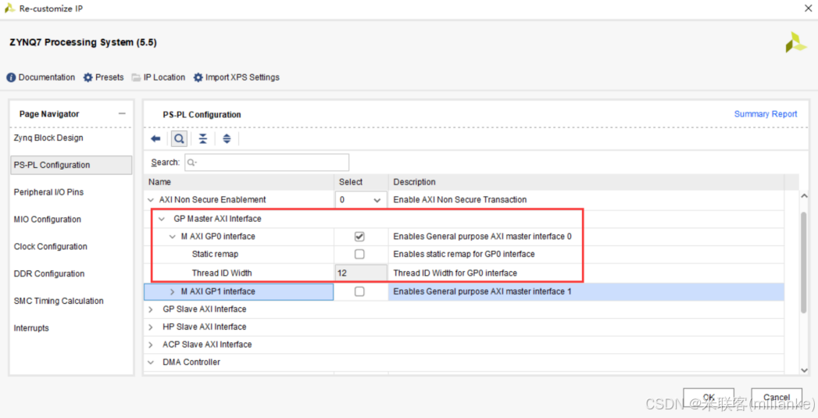The height and width of the screenshot is (418, 818).
Task: Click the Thread ID Width value 12
Action: point(360,273)
